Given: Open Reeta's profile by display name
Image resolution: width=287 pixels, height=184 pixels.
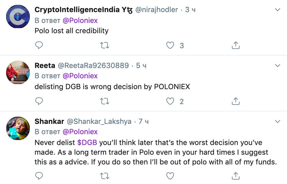Looking at the screenshot, I should pyautogui.click(x=45, y=66).
